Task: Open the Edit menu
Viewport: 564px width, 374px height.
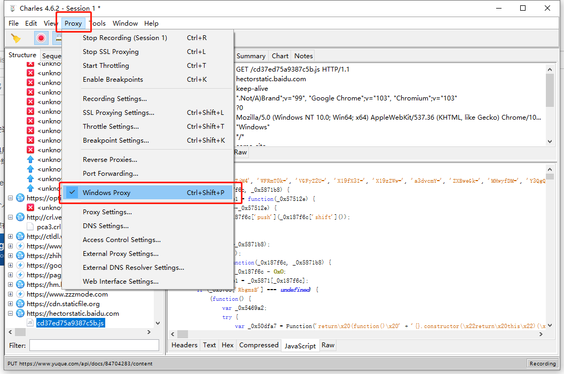Action: point(31,24)
